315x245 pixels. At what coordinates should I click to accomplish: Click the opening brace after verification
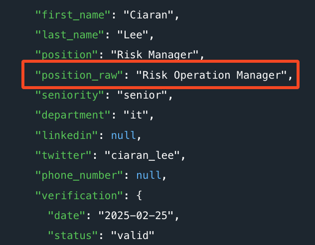[139, 196]
